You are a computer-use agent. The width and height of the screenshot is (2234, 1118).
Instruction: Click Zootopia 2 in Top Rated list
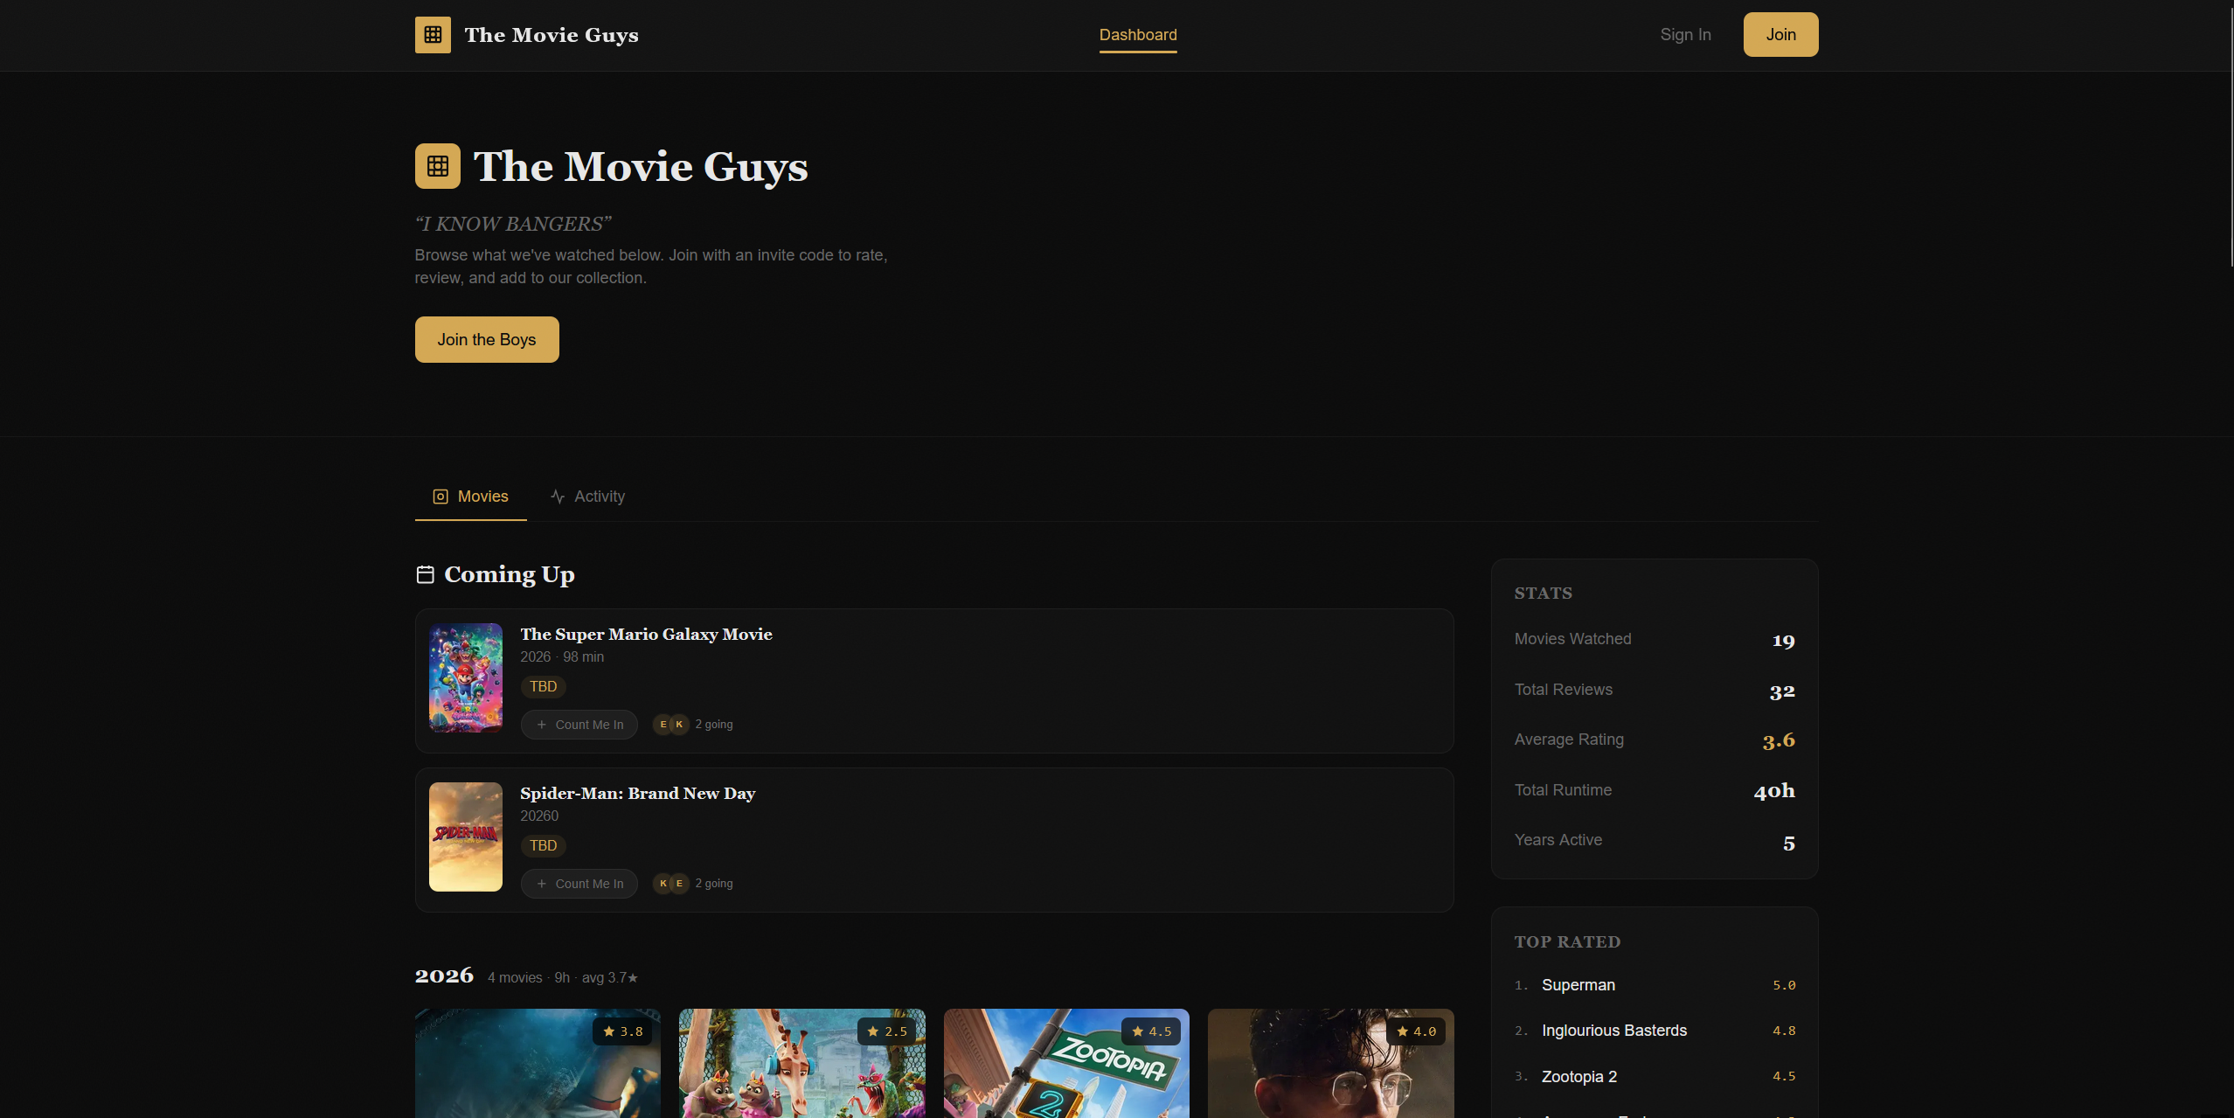1579,1077
